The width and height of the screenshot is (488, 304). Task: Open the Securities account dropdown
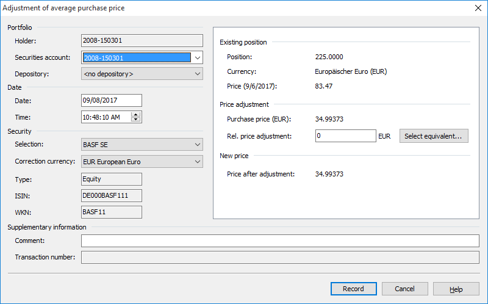pyautogui.click(x=196, y=57)
